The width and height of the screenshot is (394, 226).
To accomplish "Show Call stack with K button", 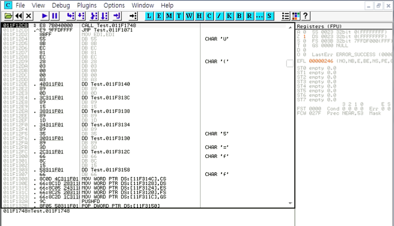I will click(229, 16).
